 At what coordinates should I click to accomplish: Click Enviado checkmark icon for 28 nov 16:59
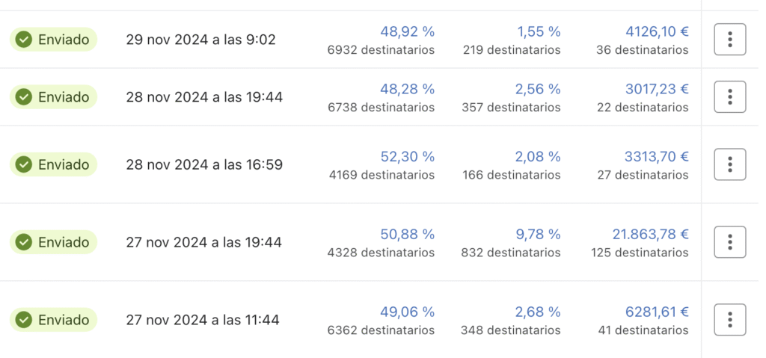coord(24,164)
